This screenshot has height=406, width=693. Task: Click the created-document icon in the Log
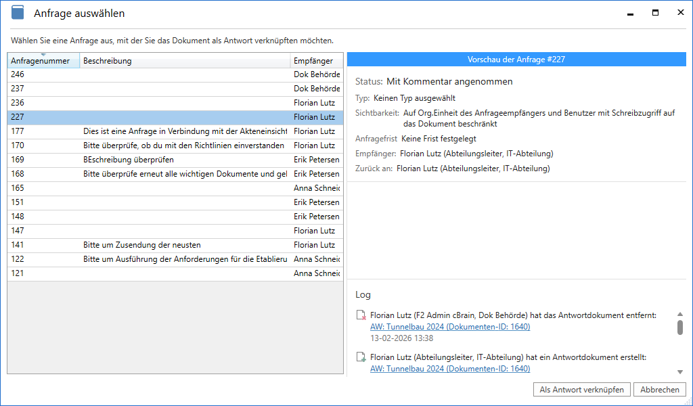pyautogui.click(x=361, y=357)
